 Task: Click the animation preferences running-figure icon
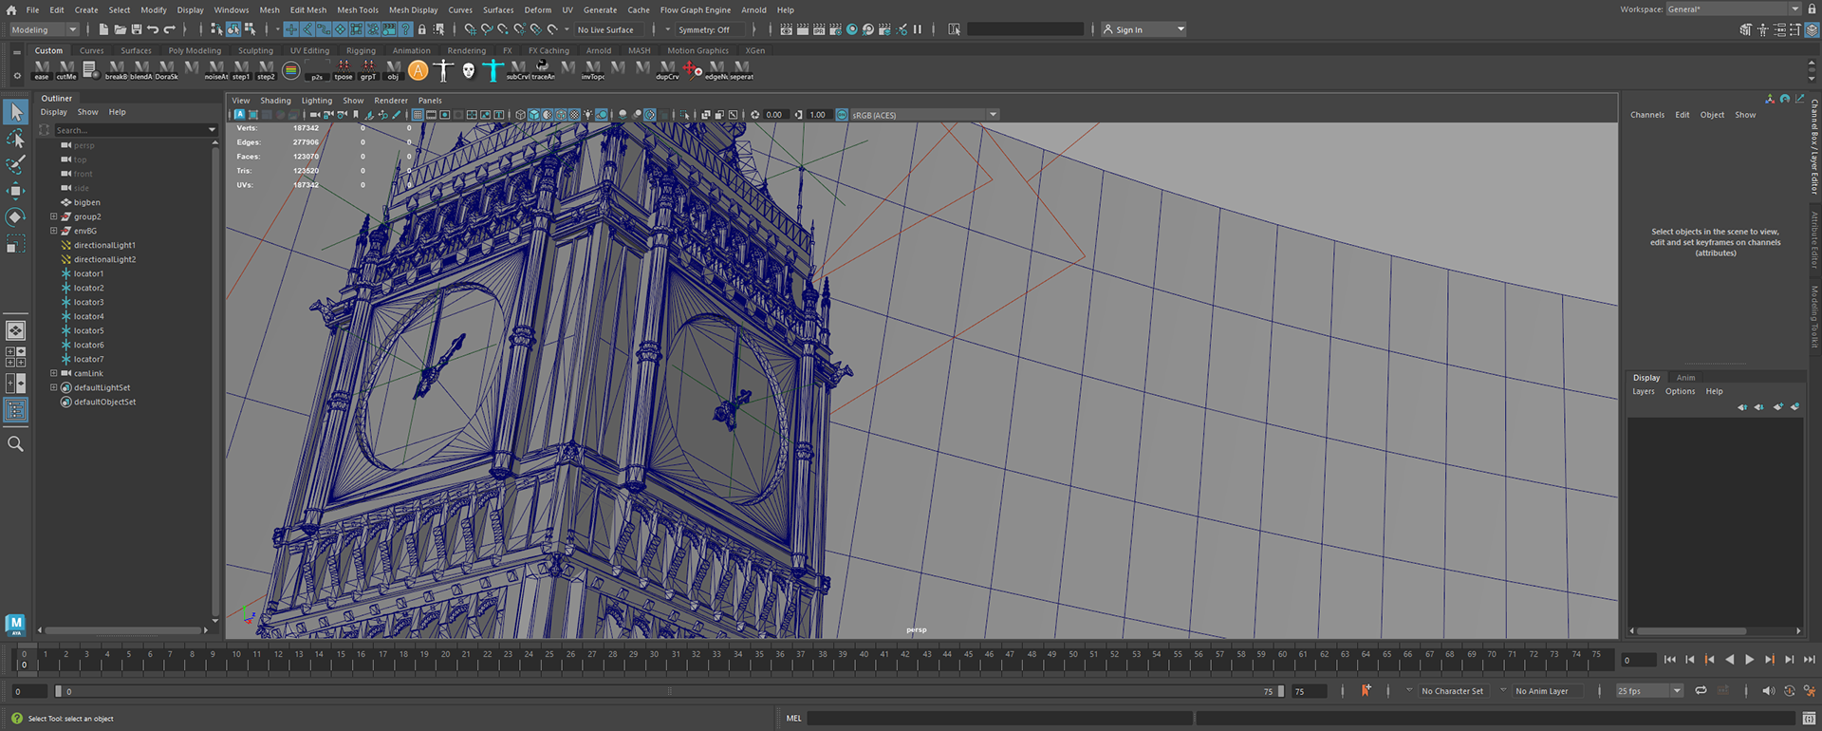1810,690
